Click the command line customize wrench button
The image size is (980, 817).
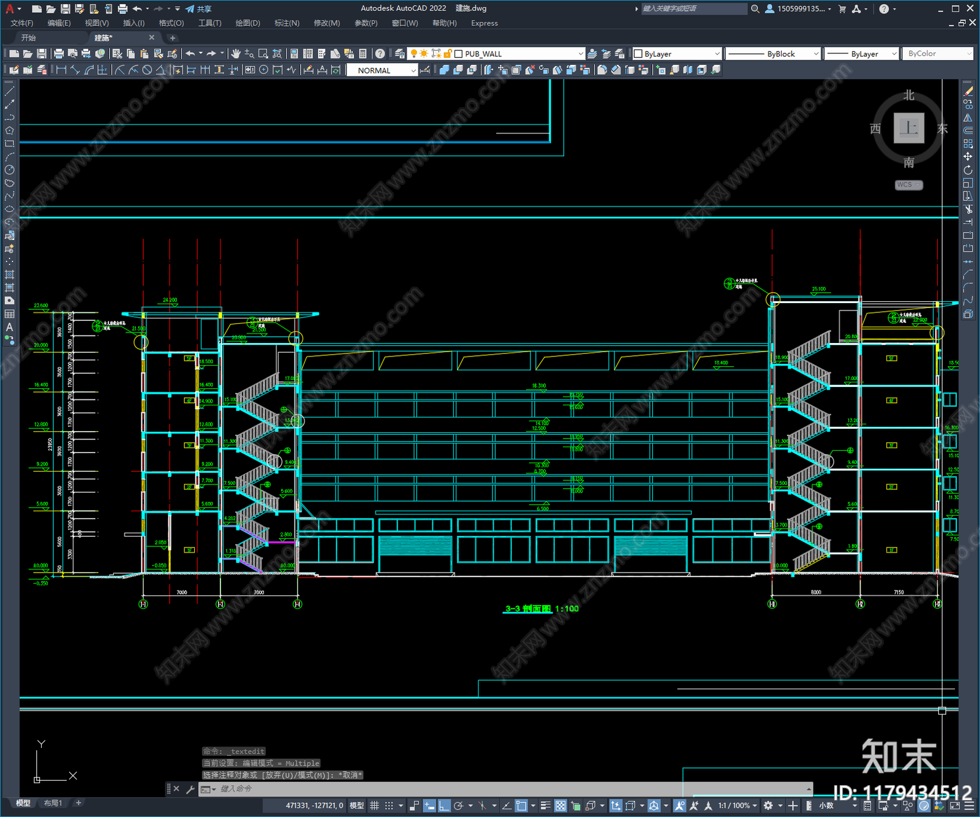coord(190,789)
